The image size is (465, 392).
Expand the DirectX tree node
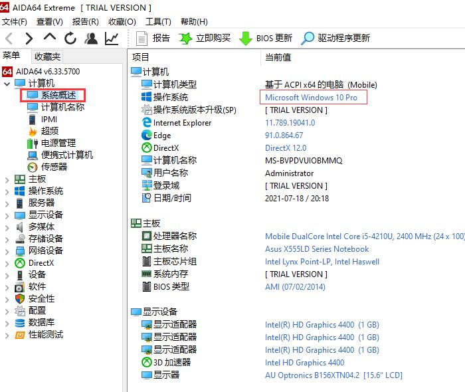7,263
